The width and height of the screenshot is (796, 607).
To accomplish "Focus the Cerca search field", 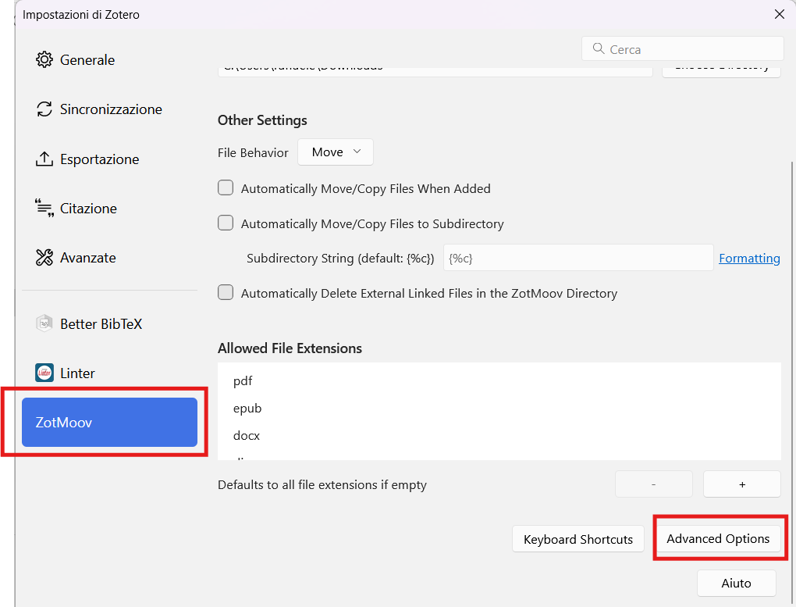I will click(682, 49).
